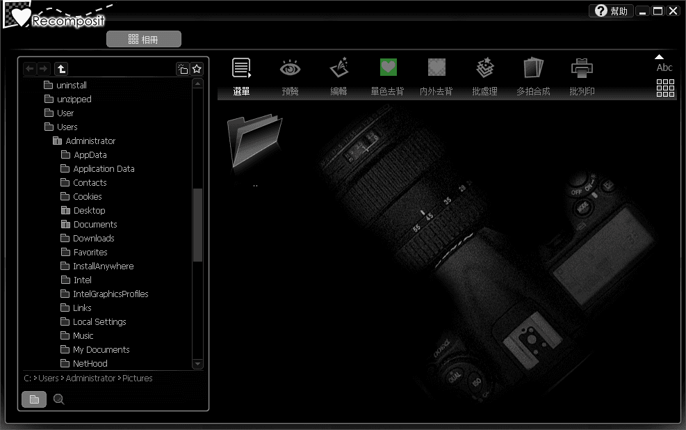Select the 內外去背 tool icon
Viewport: 686px width, 430px height.
click(x=436, y=68)
